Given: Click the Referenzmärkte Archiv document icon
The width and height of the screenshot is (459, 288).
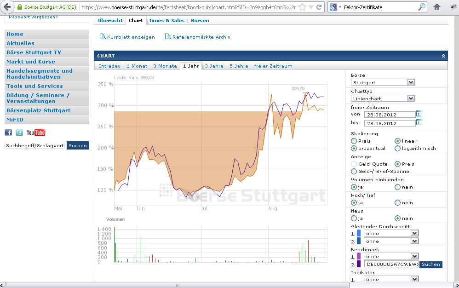Looking at the screenshot, I should pyautogui.click(x=168, y=37).
